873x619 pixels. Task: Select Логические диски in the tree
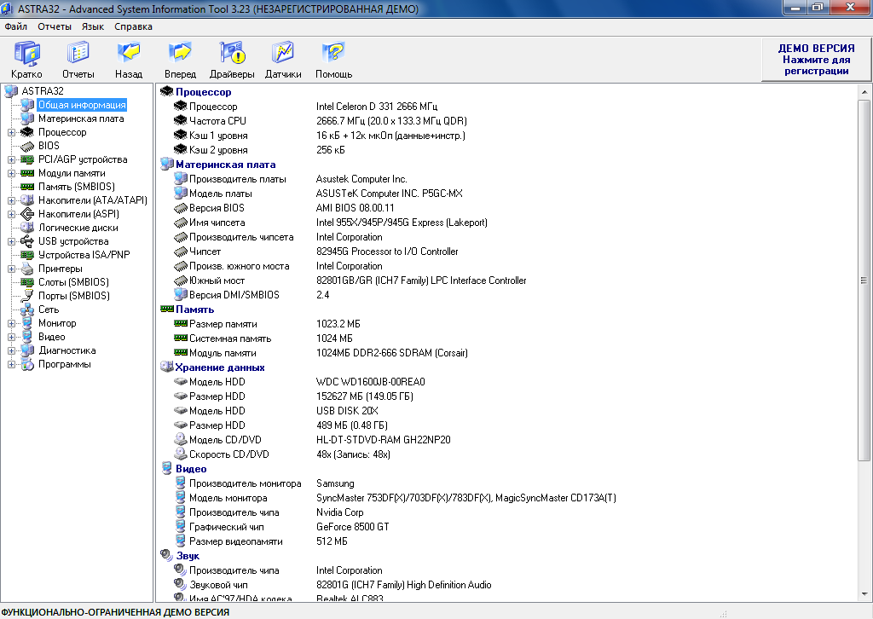point(78,228)
